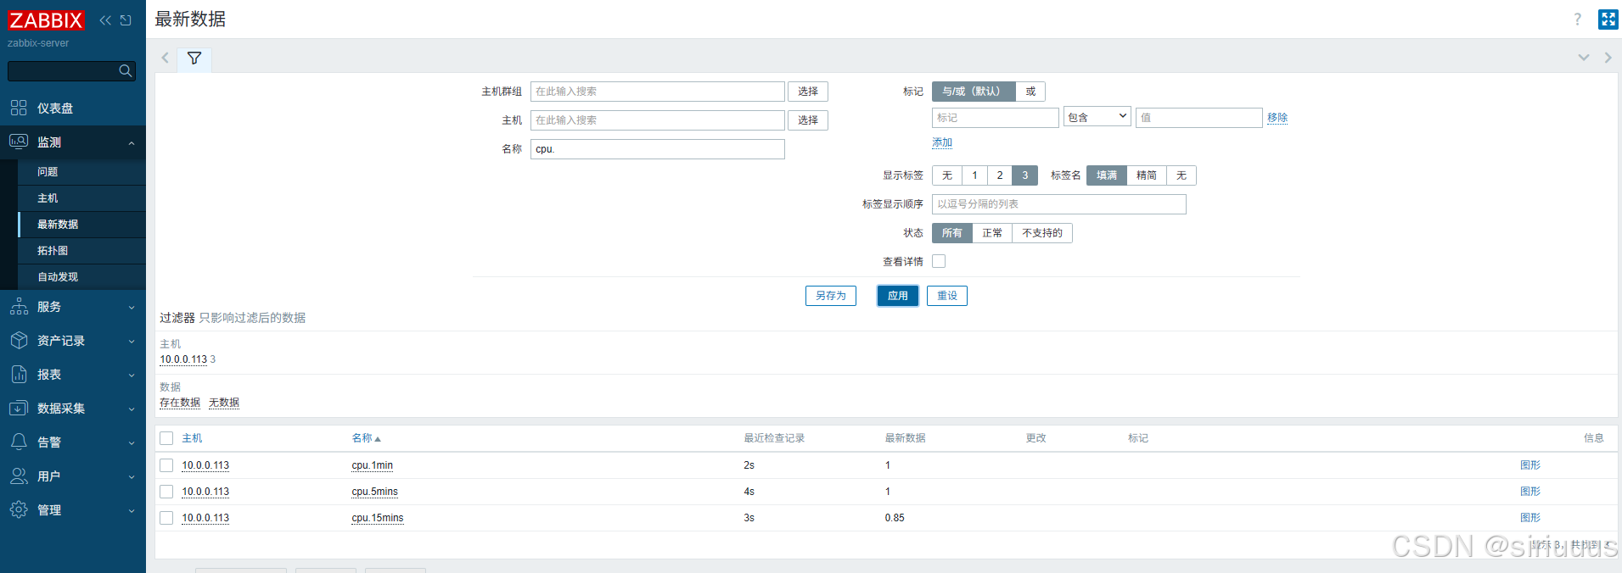Expand the 服务 menu section
Screen dimensions: 1622x573
click(132, 308)
